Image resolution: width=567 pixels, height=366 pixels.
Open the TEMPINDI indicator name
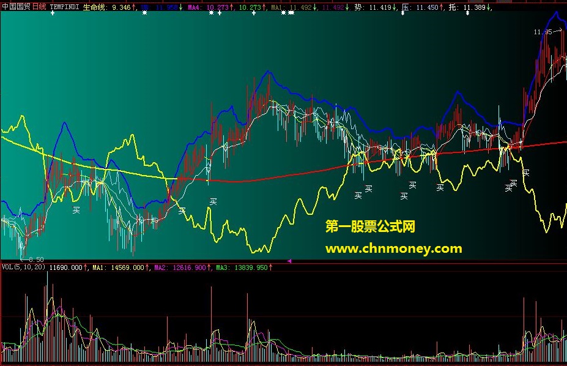tap(64, 7)
